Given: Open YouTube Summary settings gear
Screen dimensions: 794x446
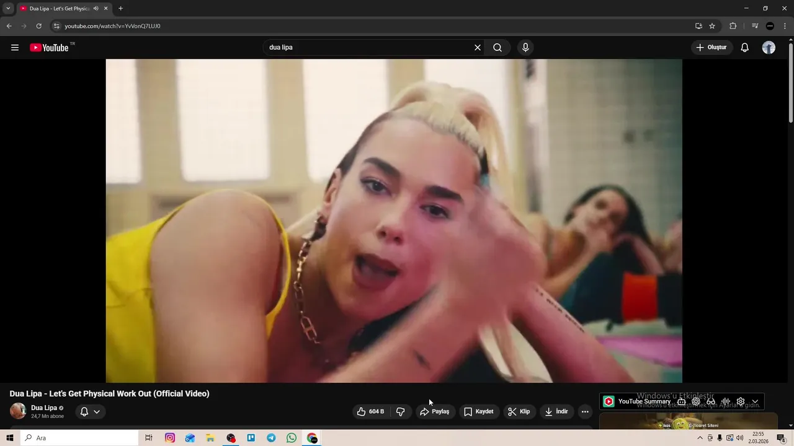Looking at the screenshot, I should click(x=740, y=401).
